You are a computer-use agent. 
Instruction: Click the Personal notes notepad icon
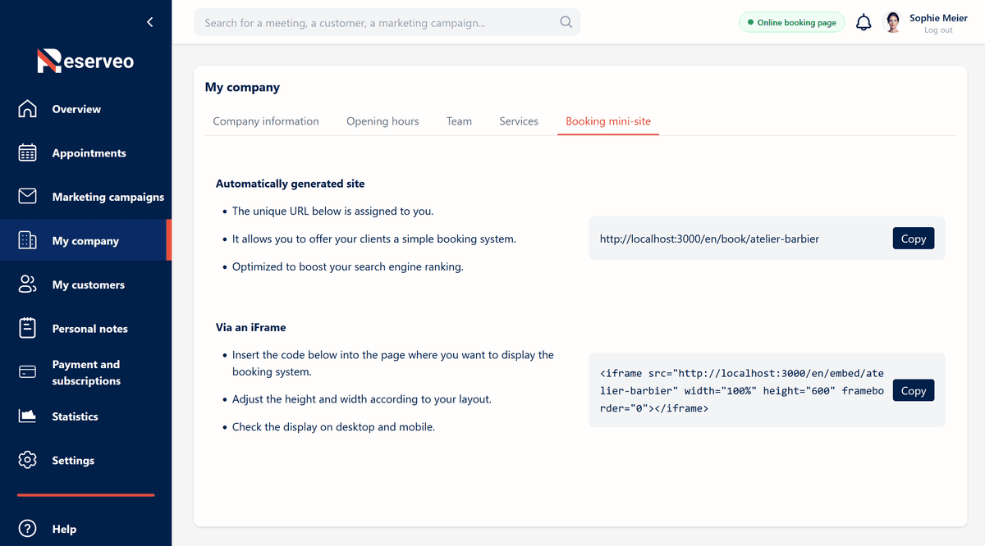tap(28, 329)
